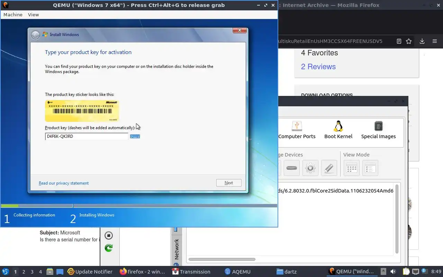
Task: Click the green reset arrow icon in AQEMU
Action: (109, 248)
